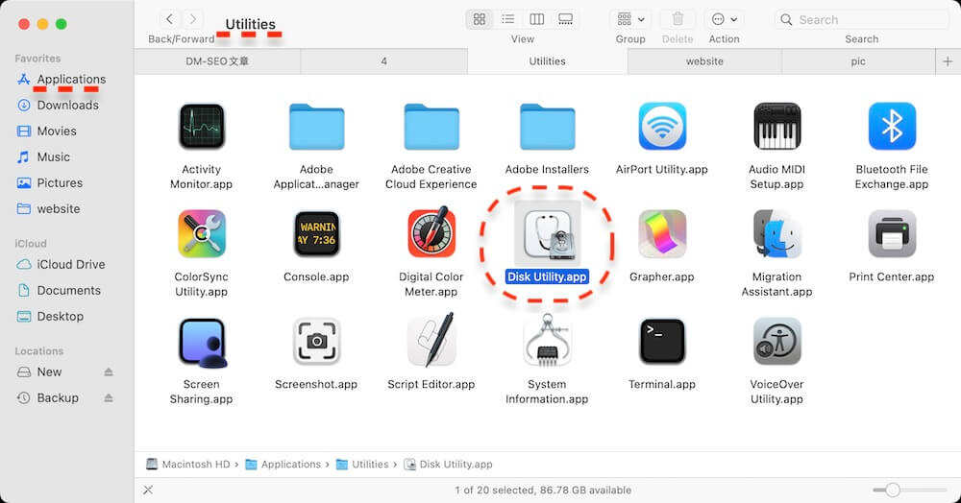Open Desktop in the sidebar
This screenshot has width=961, height=503.
pos(50,317)
